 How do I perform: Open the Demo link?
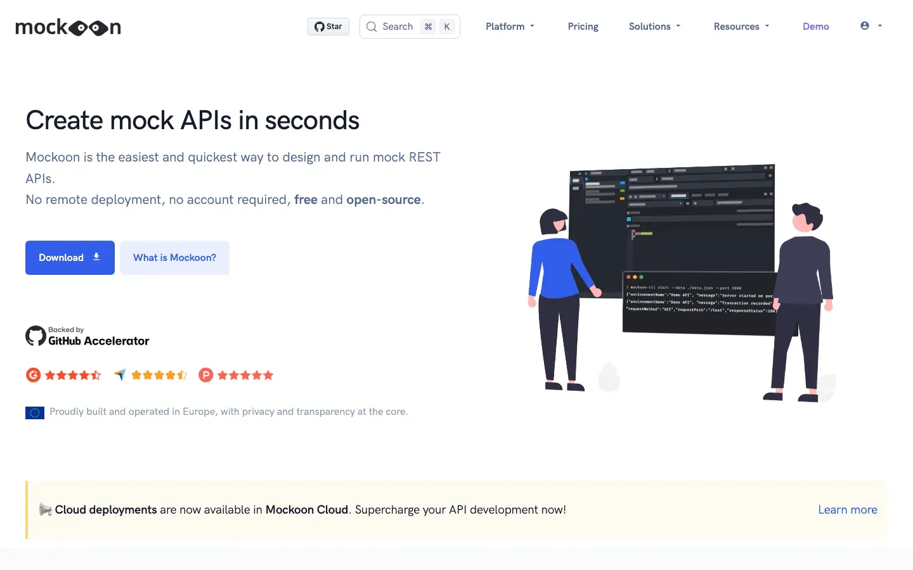tap(816, 27)
